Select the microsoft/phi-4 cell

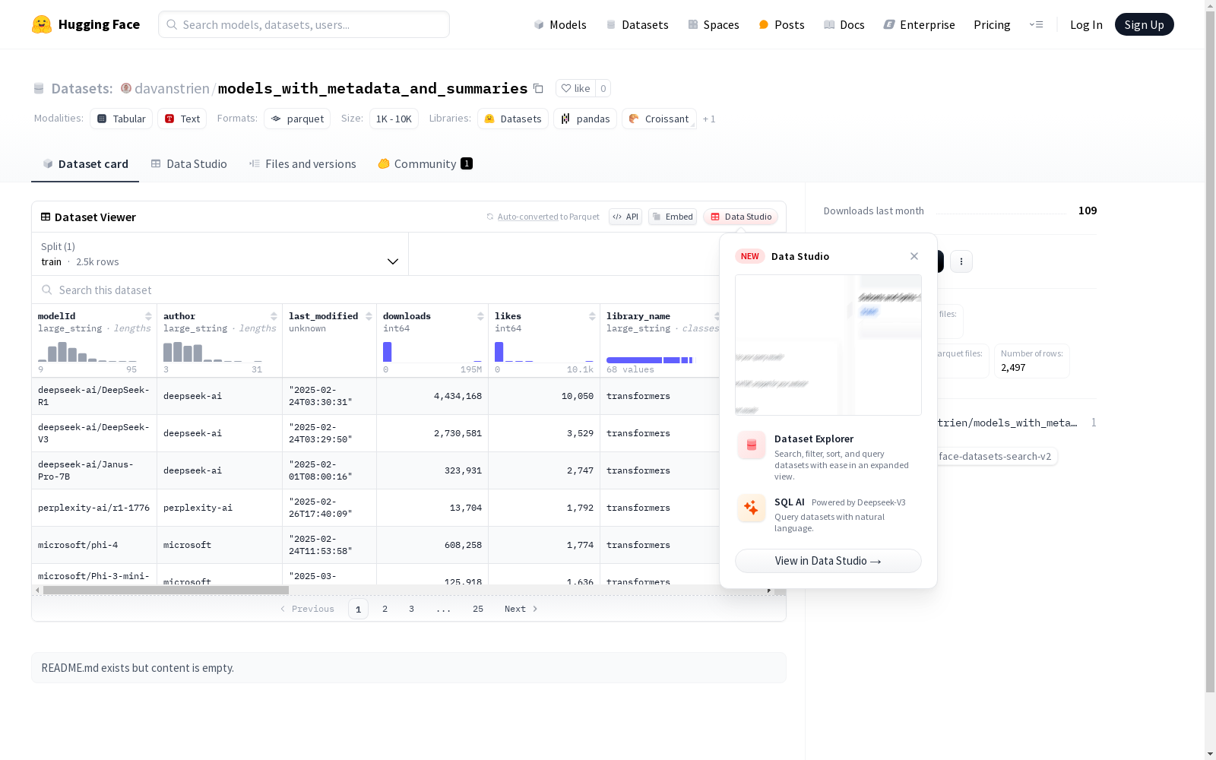pos(94,545)
